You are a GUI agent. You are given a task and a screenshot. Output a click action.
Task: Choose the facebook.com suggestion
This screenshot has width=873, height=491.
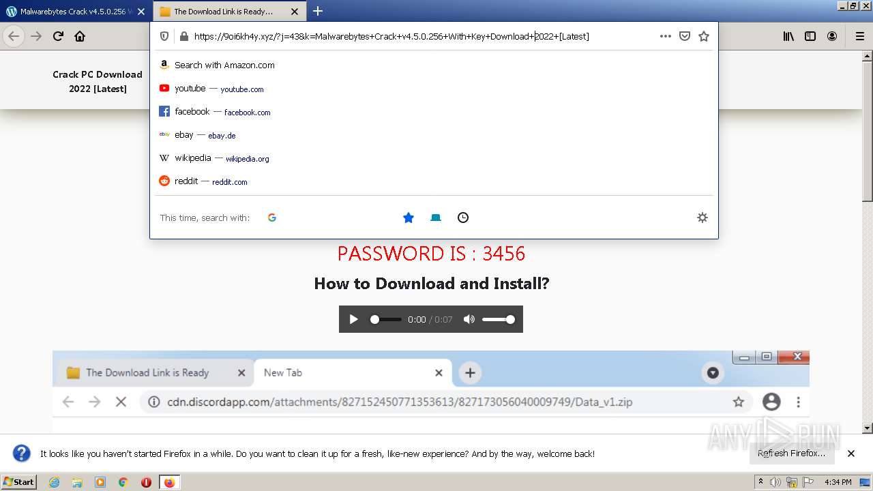point(434,111)
